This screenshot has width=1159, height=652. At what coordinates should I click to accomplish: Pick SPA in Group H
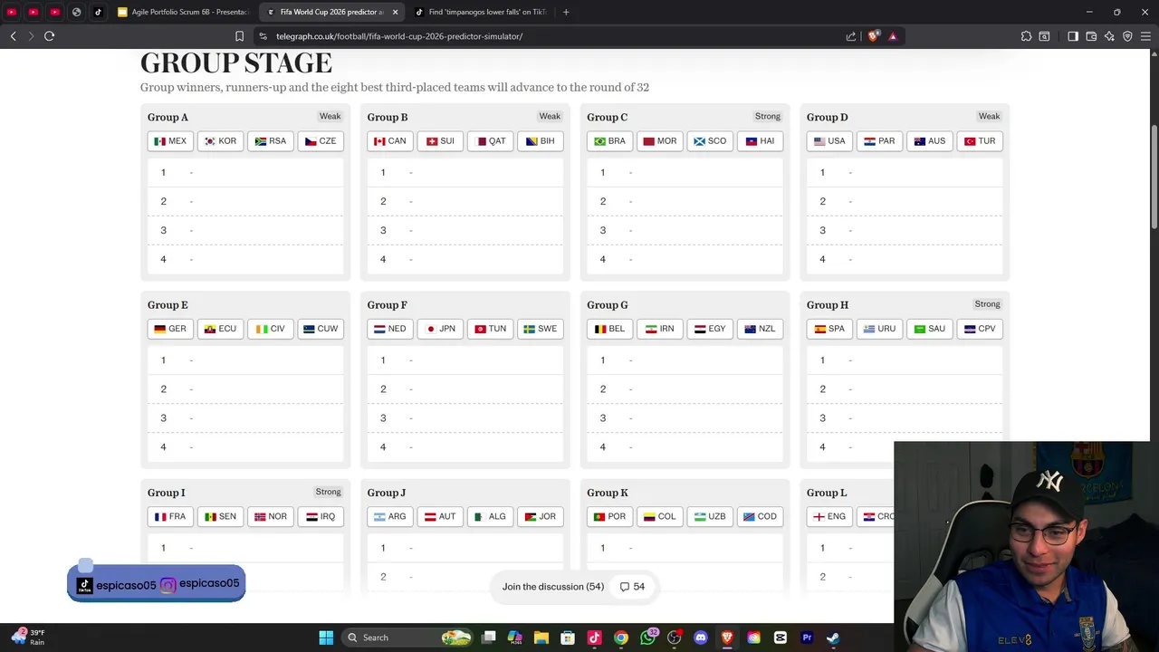click(829, 329)
